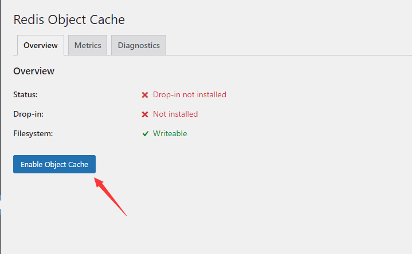This screenshot has height=254, width=412.
Task: Click the red arrow annotation
Action: (111, 197)
